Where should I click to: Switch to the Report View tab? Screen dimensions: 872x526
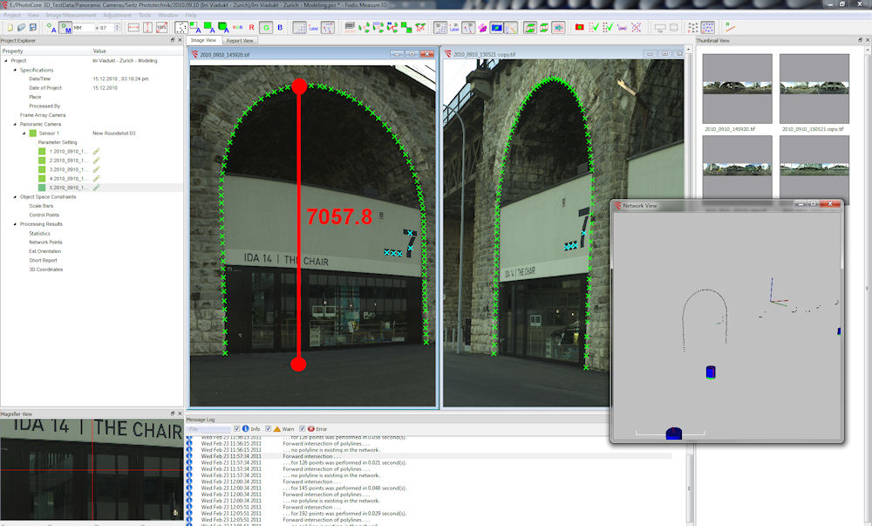(240, 40)
